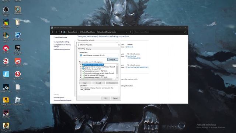Go back using the Control Panel back arrow
This screenshot has height=133, width=236.
pos(52,32)
